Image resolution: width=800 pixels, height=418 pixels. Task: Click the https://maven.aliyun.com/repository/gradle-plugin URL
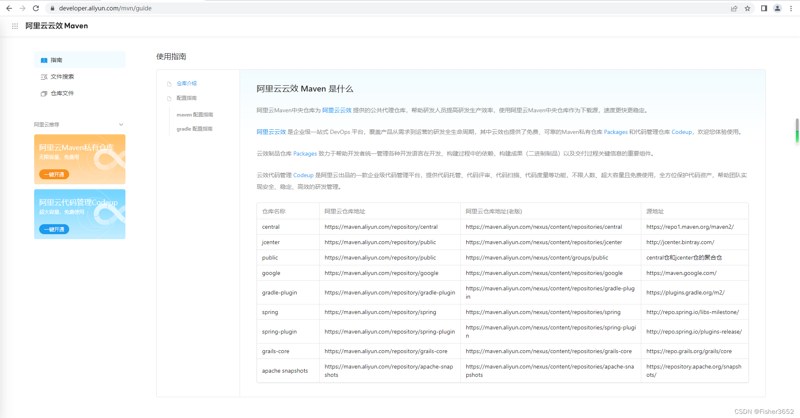[x=390, y=292]
